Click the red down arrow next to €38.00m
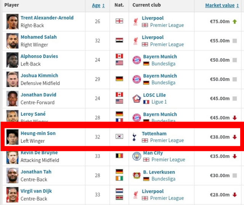This screenshot has width=244, height=205. point(234,137)
